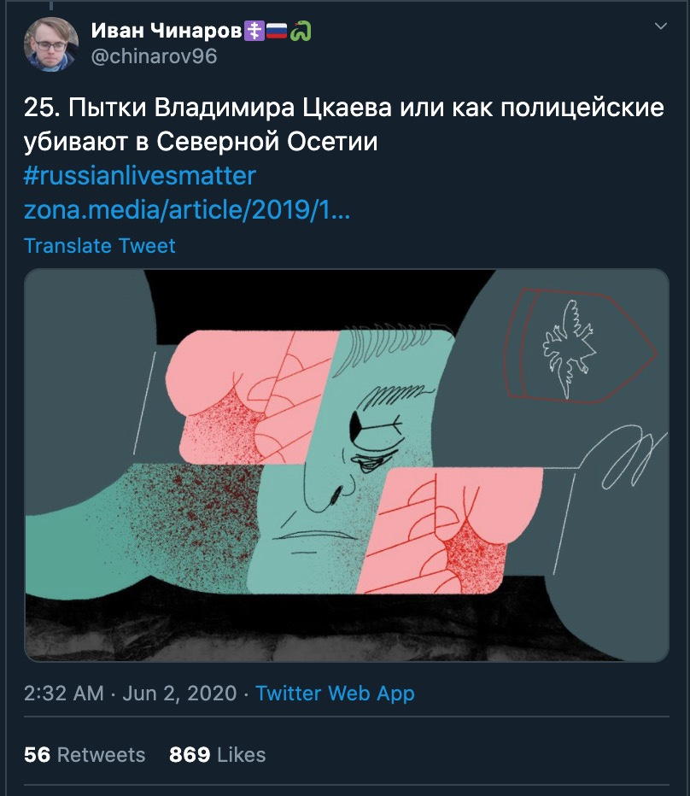This screenshot has height=796, width=690.
Task: Click Translate Tweet
Action: tap(100, 246)
